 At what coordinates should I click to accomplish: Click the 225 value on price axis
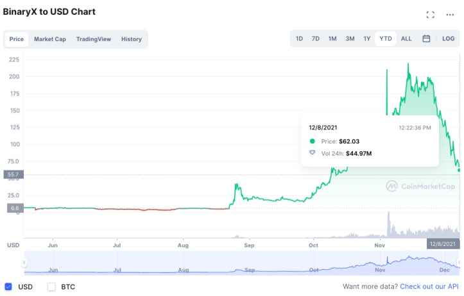[14, 60]
